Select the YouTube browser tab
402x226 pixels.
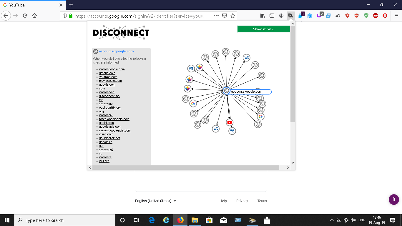33,5
